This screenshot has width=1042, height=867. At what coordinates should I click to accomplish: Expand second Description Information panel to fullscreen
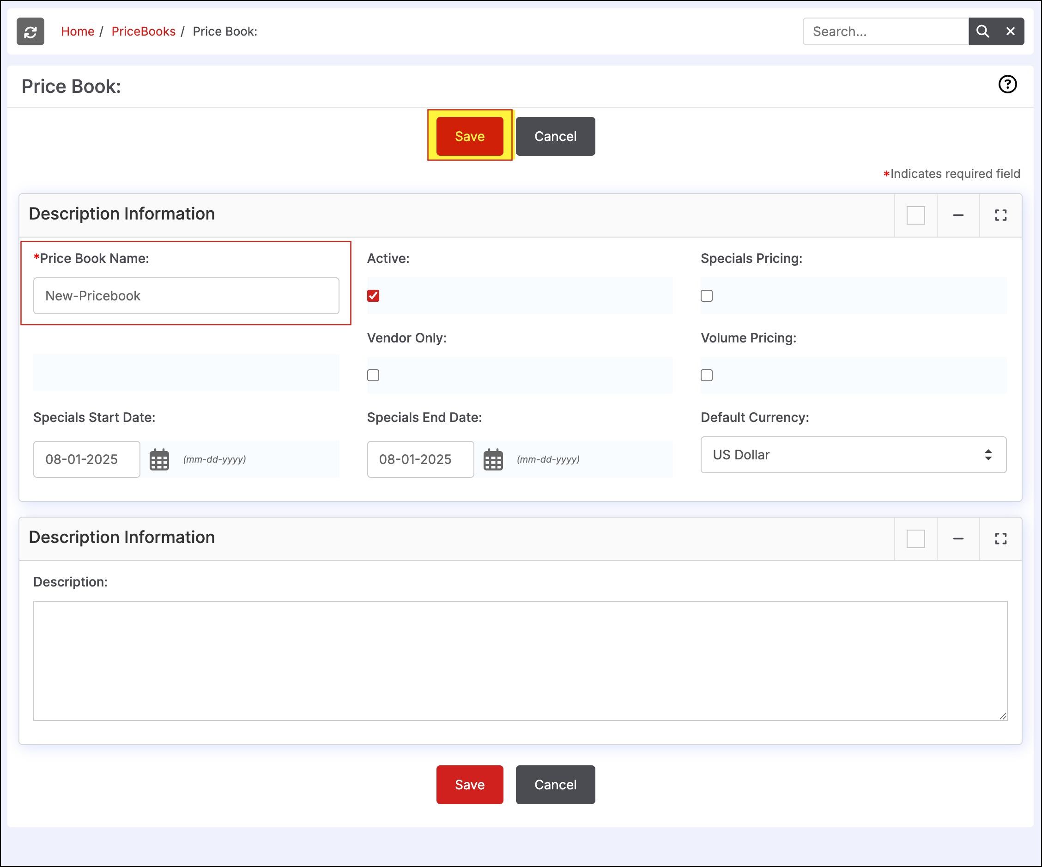pyautogui.click(x=1000, y=539)
